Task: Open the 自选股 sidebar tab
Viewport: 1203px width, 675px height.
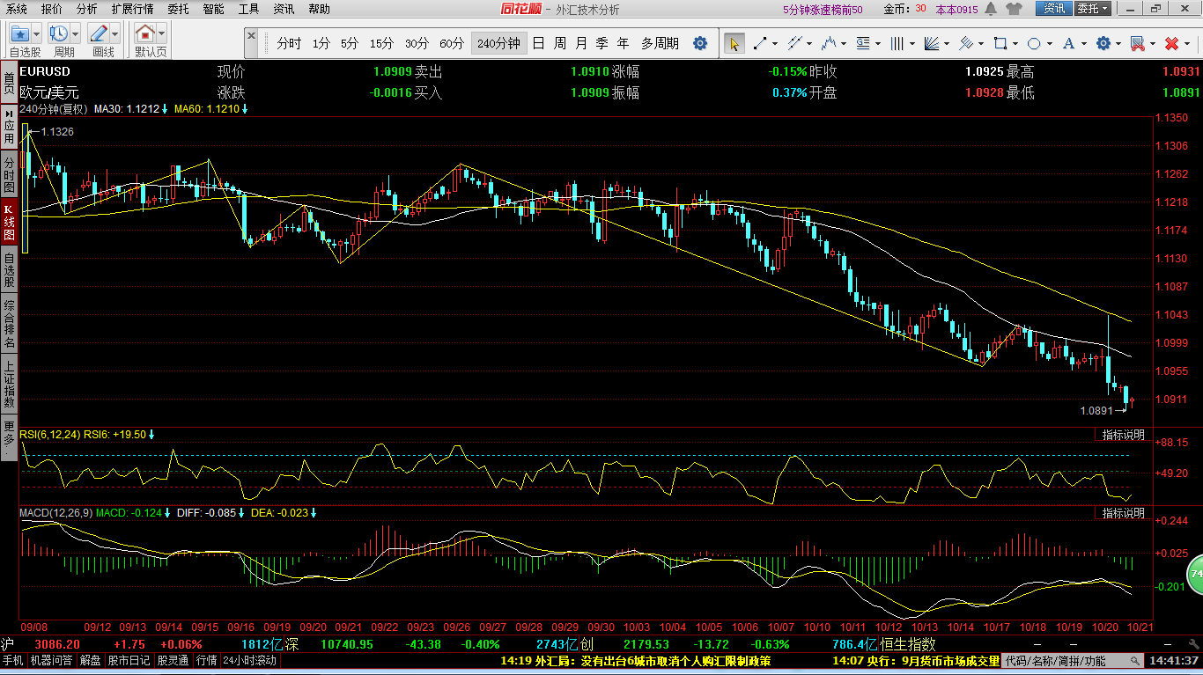Action: (x=9, y=271)
